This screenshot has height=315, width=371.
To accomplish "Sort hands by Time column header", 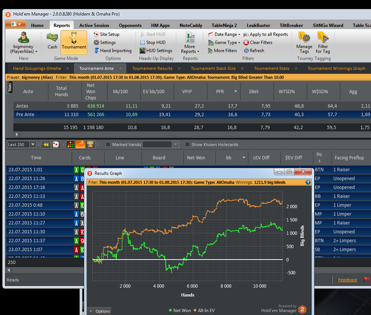I will coord(36,158).
